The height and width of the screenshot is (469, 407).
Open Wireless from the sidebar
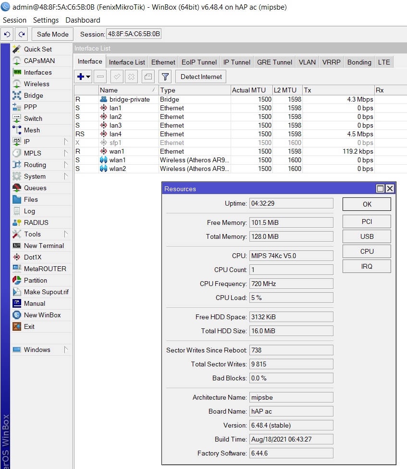pos(37,84)
